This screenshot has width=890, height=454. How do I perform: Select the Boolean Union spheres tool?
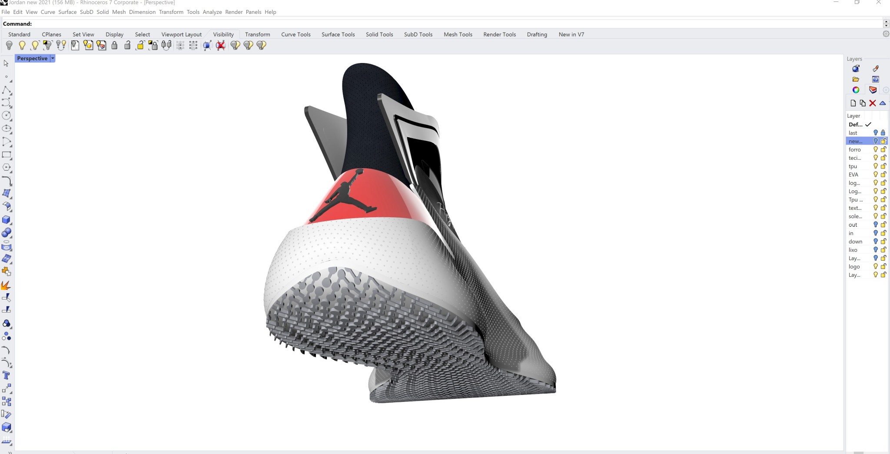7,233
